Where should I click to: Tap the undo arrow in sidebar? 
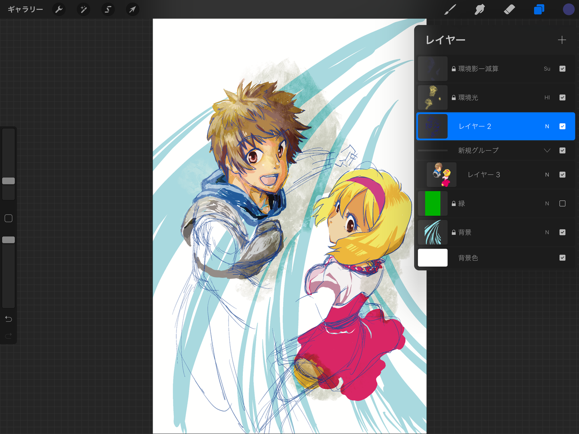[x=9, y=319]
